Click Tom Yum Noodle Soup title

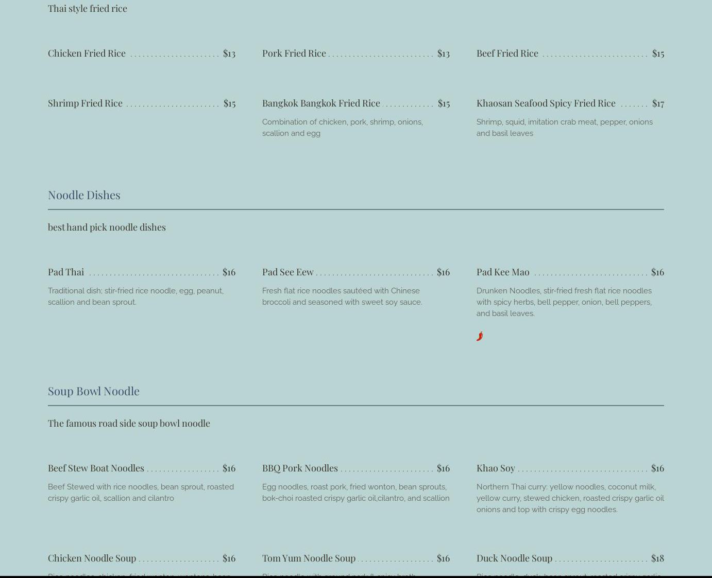[x=309, y=558]
